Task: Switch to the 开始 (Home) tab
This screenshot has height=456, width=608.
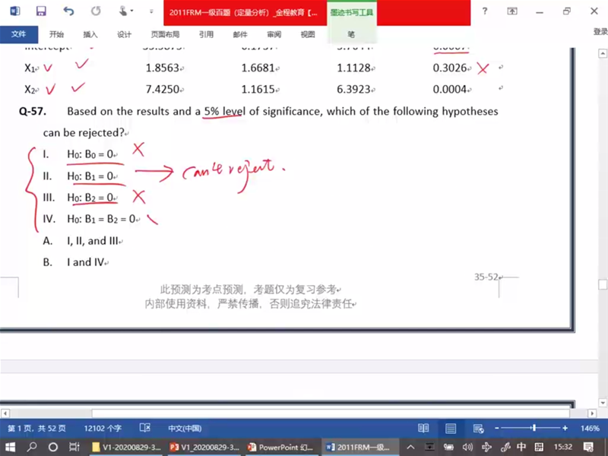Action: [x=56, y=34]
